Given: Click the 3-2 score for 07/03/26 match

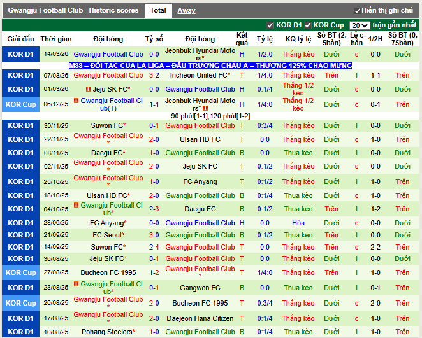Looking at the screenshot, I should 154,75.
